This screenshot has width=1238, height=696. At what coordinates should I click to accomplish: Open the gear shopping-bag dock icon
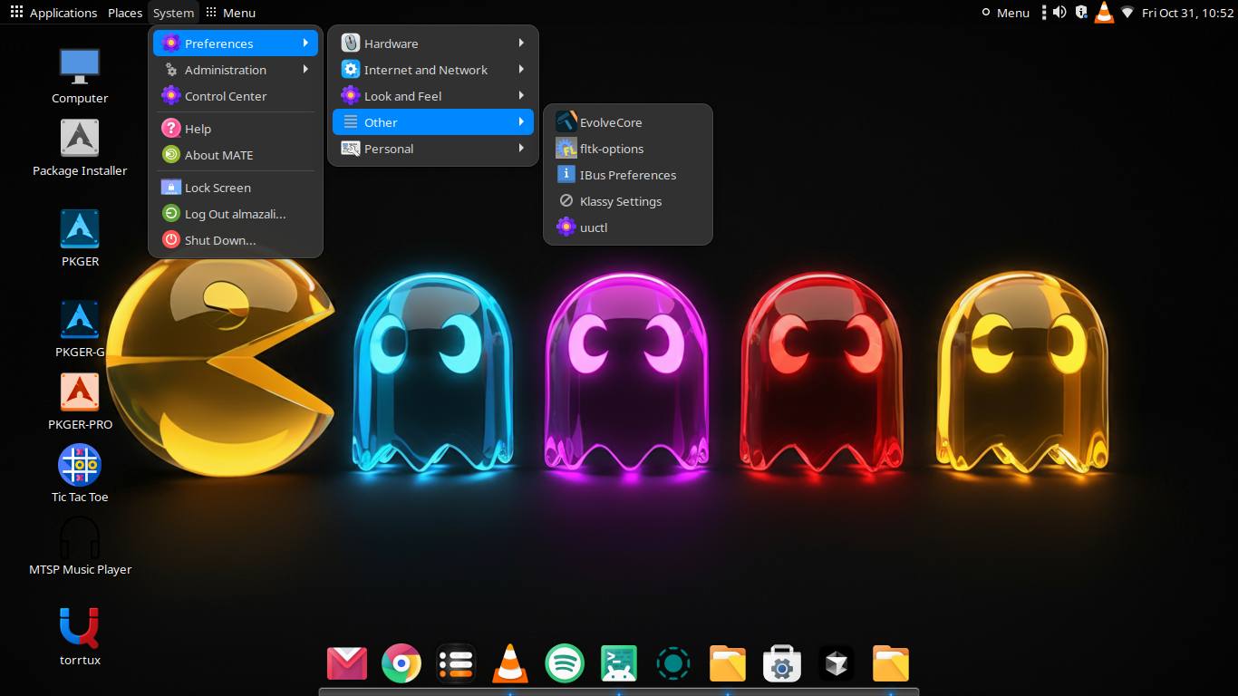click(x=781, y=663)
